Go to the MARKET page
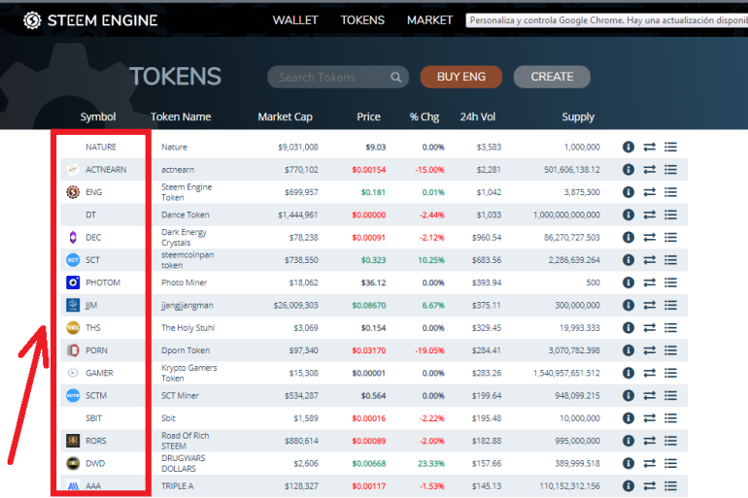This screenshot has width=748, height=498. click(429, 20)
